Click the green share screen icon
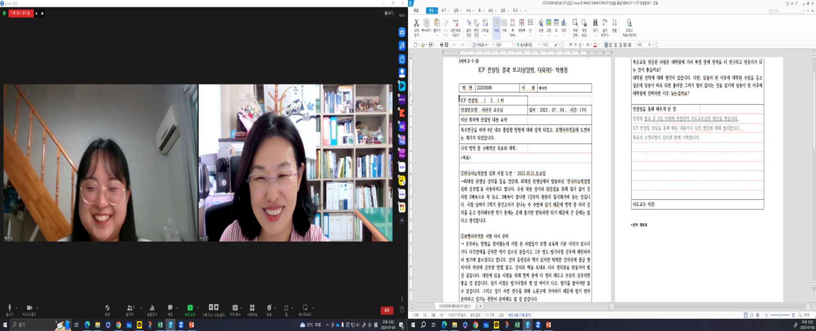The height and width of the screenshot is (331, 816). (190, 308)
